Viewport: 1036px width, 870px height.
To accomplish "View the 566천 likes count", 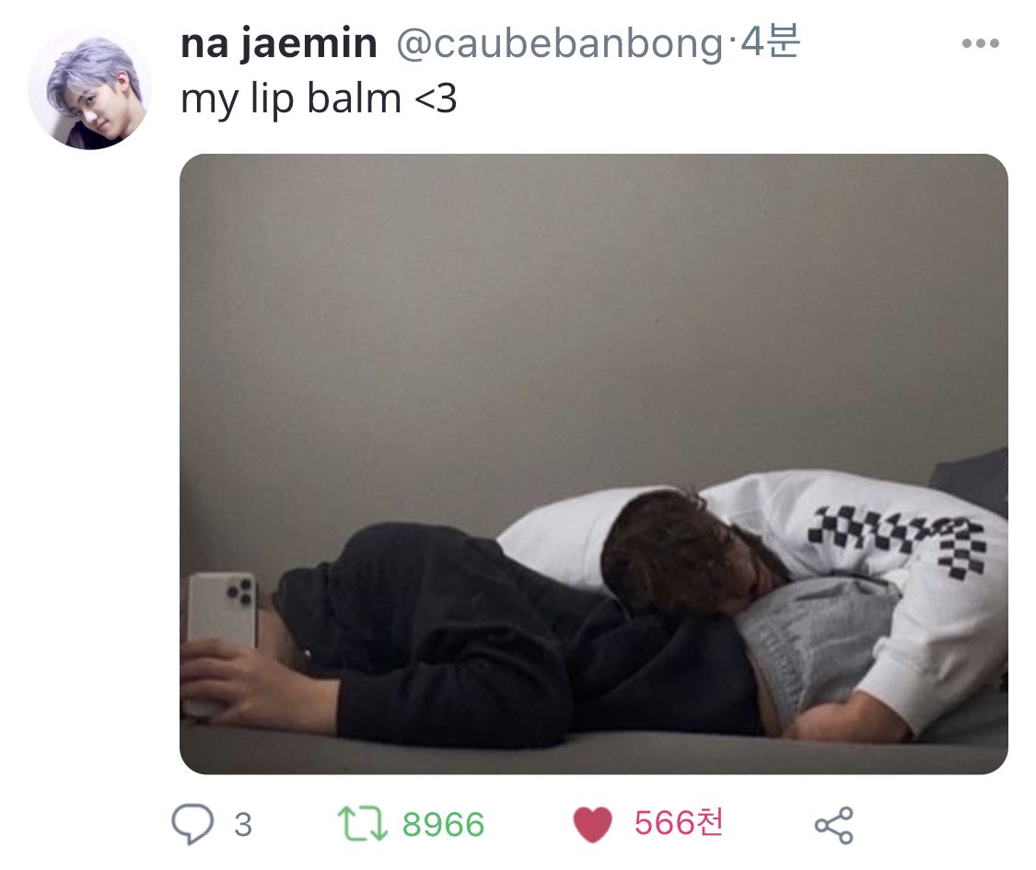I will (x=679, y=823).
